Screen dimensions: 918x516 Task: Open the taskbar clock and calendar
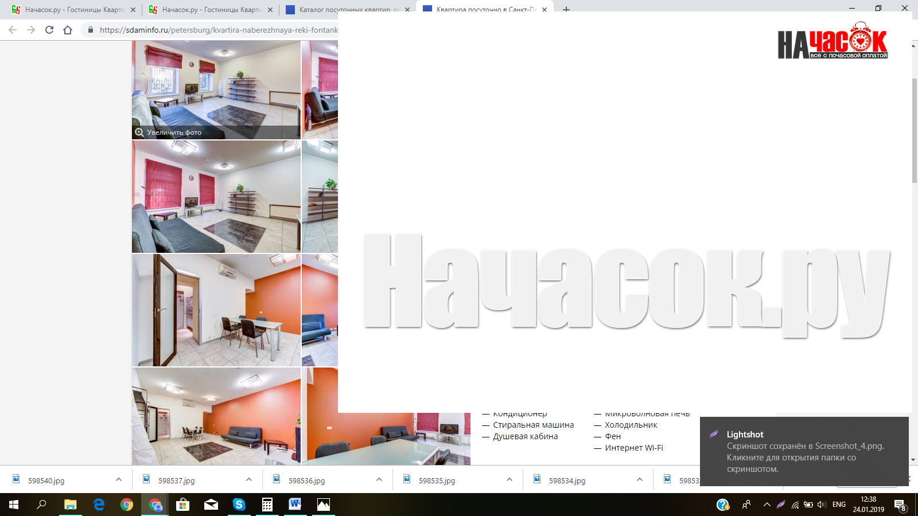[869, 505]
